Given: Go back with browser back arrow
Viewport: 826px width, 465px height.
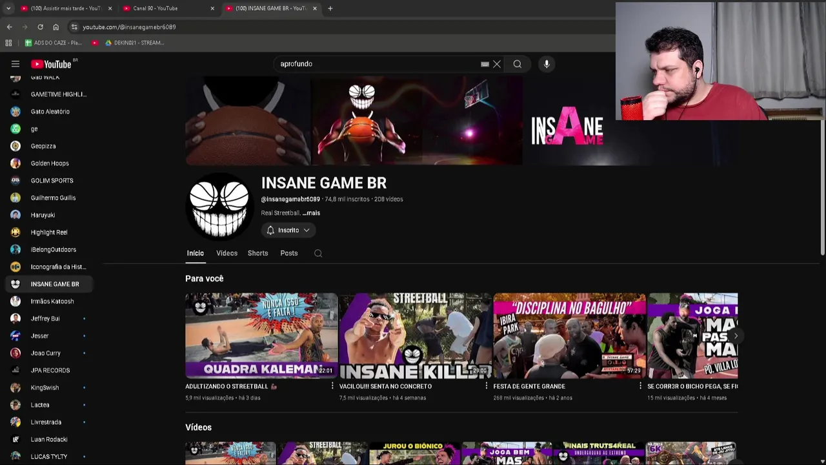Looking at the screenshot, I should (x=9, y=27).
